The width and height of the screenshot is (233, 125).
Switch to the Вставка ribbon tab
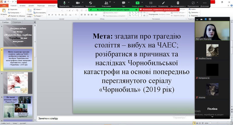[x=22, y=6]
